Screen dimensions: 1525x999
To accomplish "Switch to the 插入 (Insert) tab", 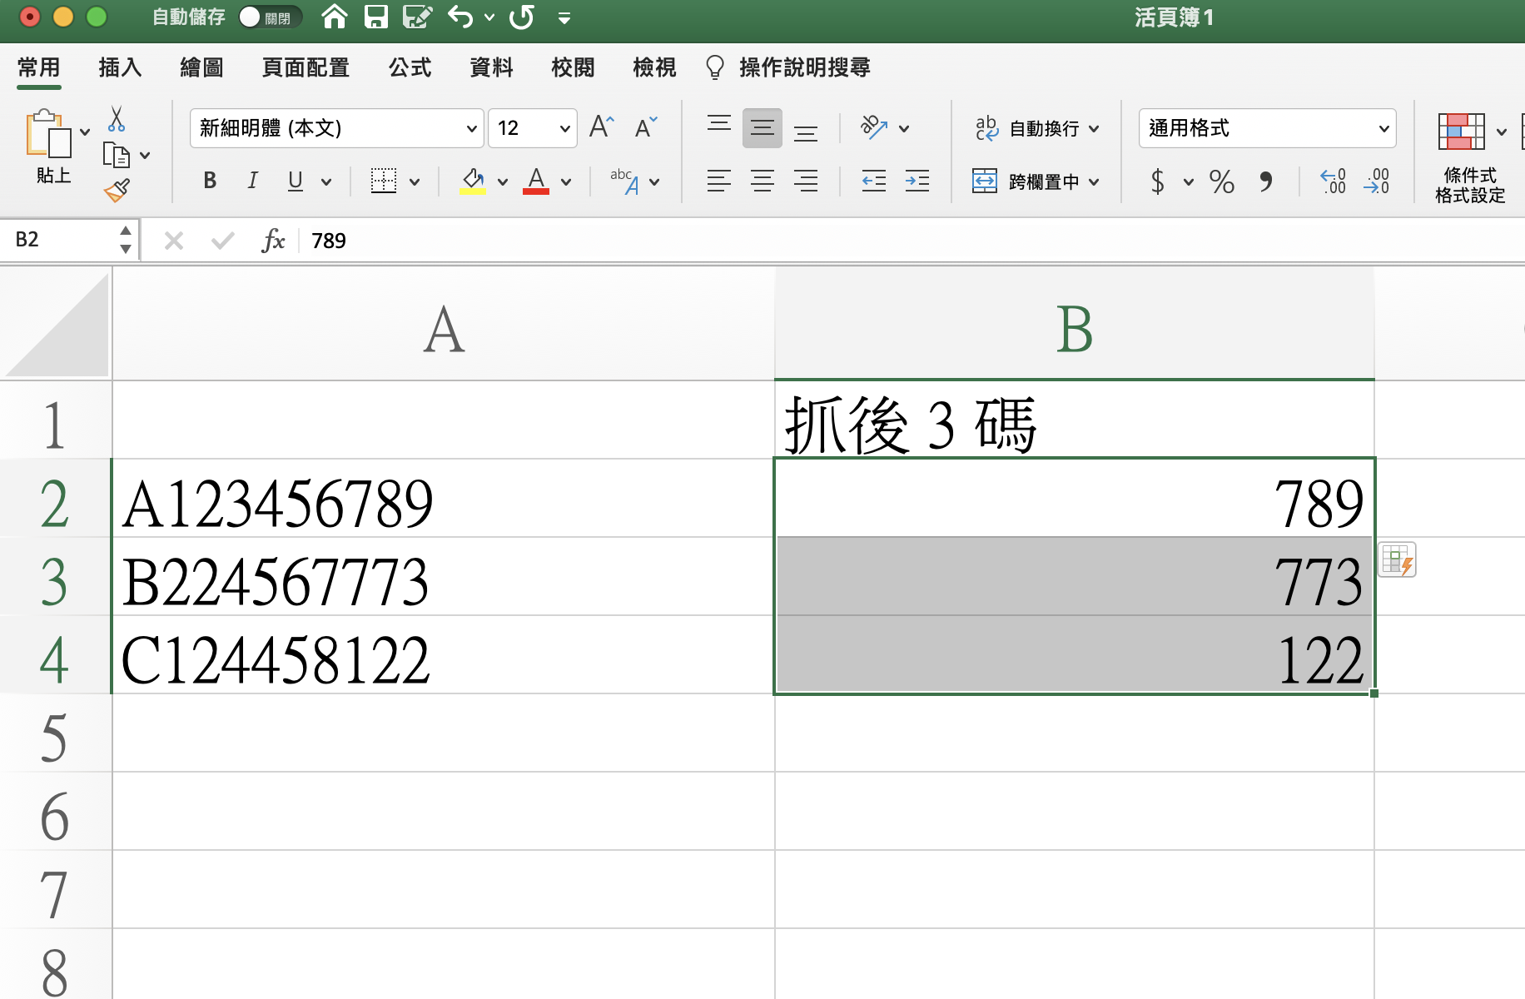I will [120, 67].
